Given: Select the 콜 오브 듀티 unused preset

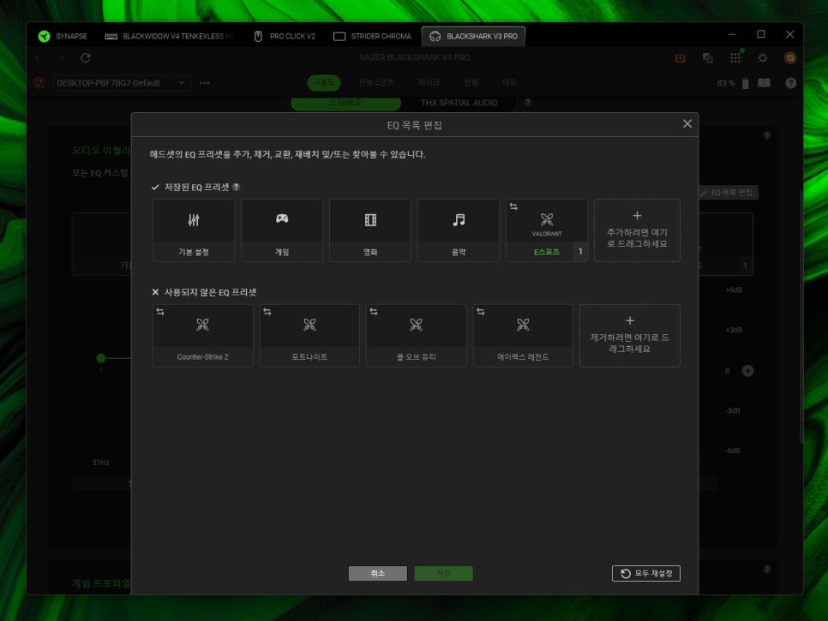Looking at the screenshot, I should [416, 336].
